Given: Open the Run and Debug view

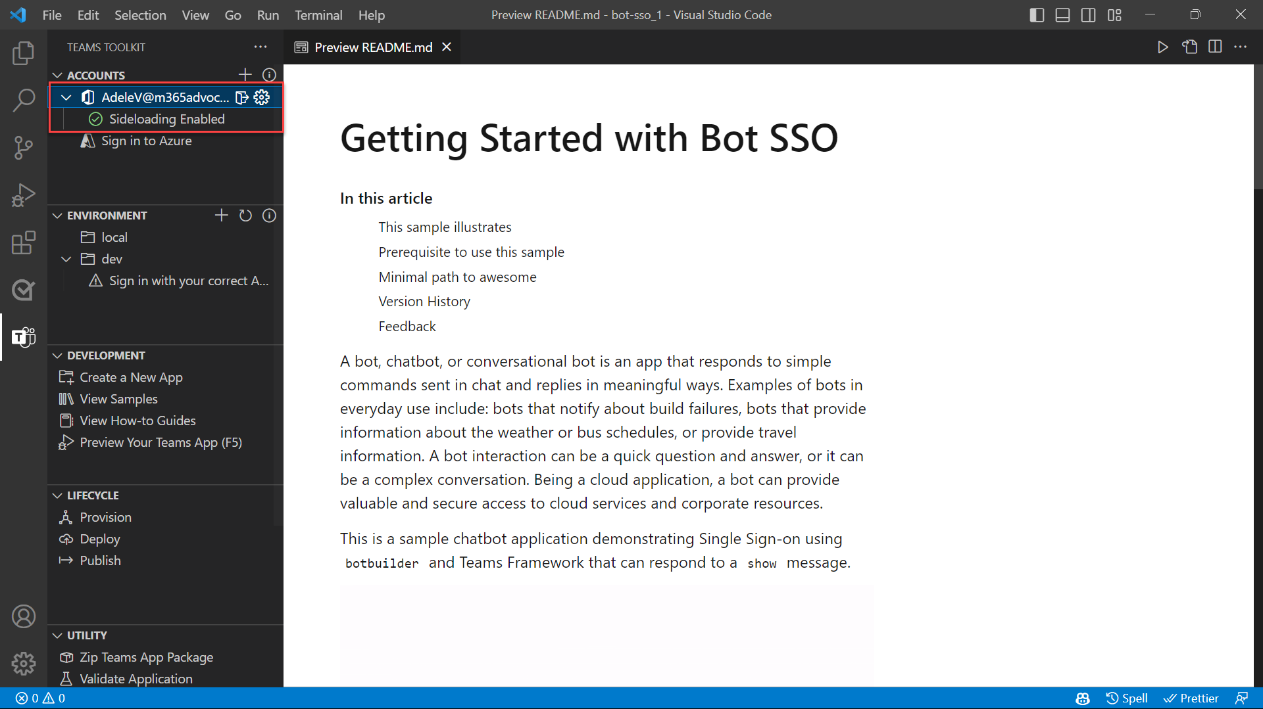Looking at the screenshot, I should [24, 195].
